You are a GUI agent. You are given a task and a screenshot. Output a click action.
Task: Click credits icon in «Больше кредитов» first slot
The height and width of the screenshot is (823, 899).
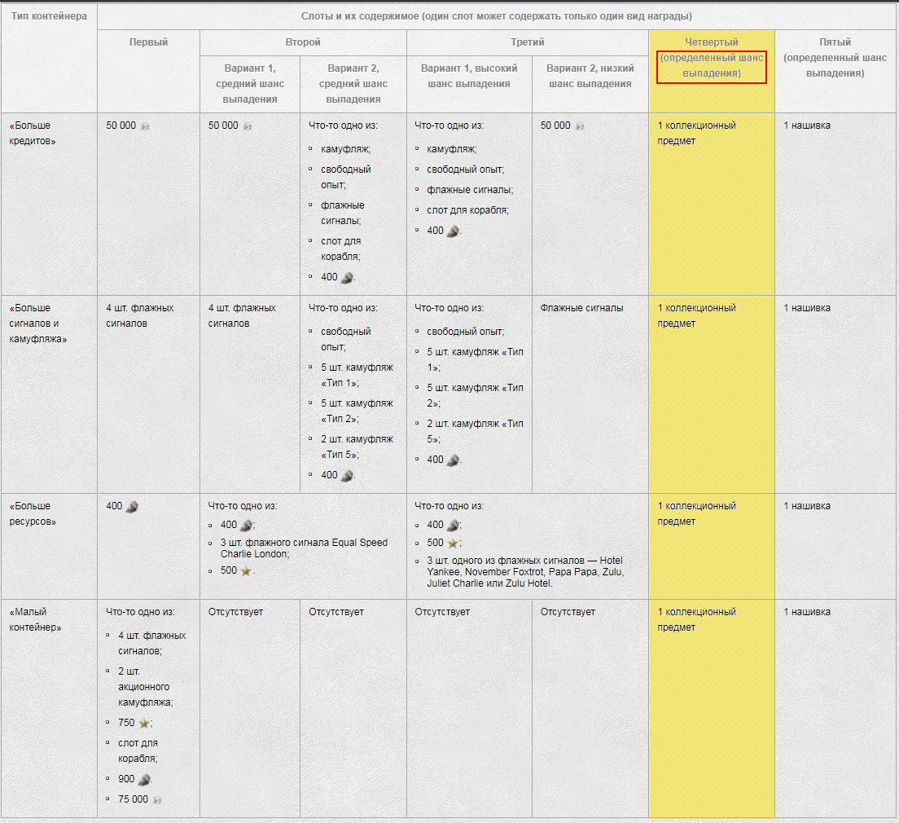point(145,126)
